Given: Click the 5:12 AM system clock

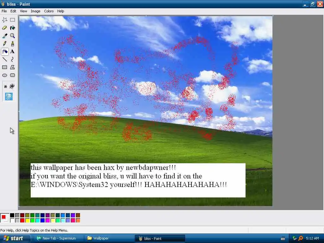Looking at the screenshot, I should click(x=312, y=239).
